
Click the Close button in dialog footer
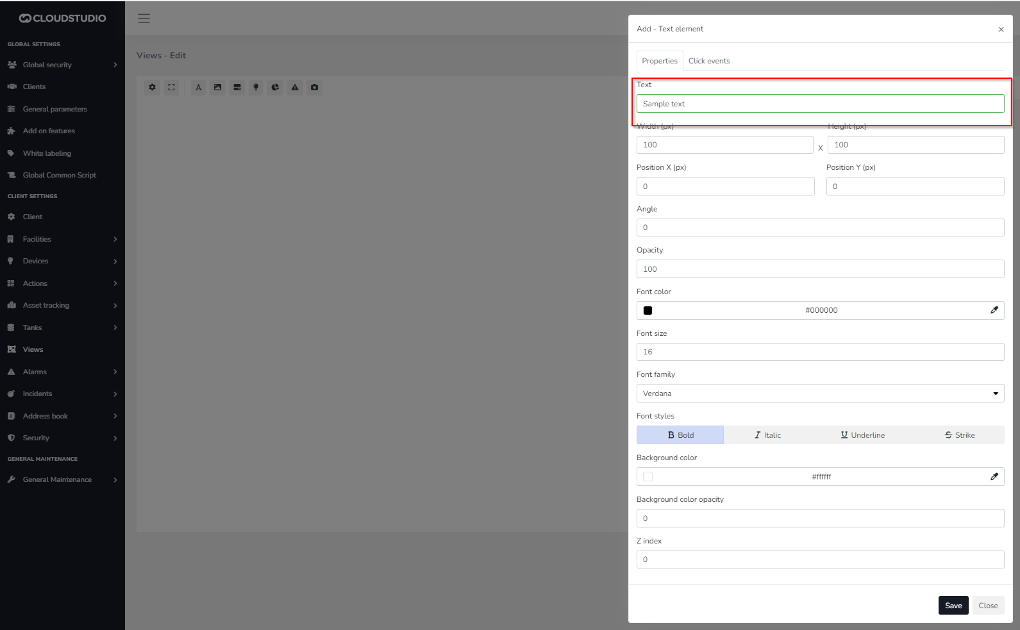(987, 606)
